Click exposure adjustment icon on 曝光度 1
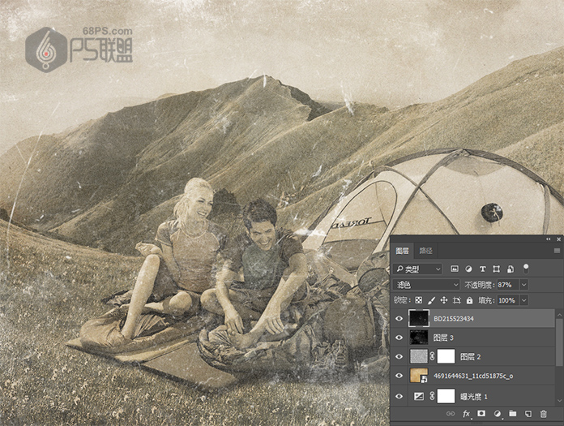 click(419, 397)
